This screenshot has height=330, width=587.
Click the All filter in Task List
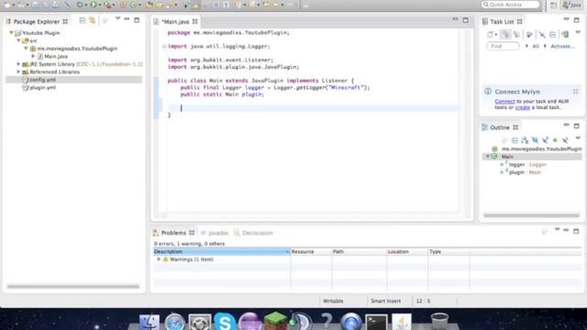coord(536,46)
